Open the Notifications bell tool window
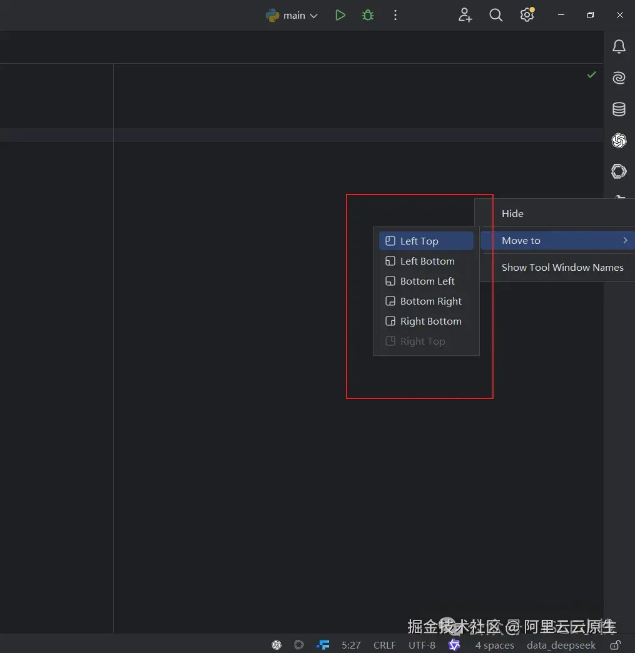Viewport: 635px width, 653px height. pos(619,47)
